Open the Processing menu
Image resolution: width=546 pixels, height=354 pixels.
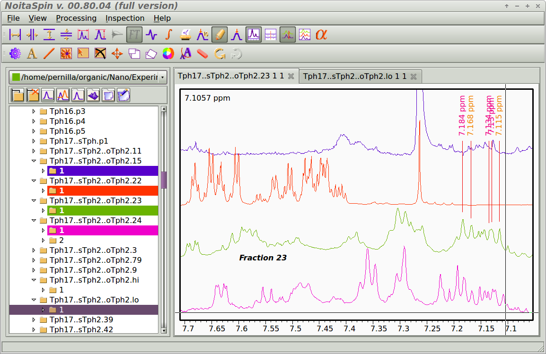pos(76,18)
